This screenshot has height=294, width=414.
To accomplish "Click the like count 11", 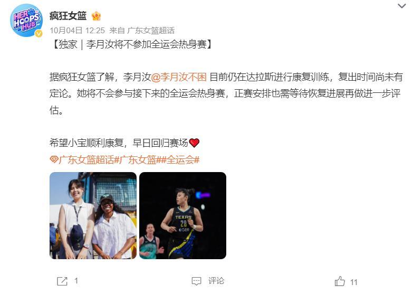I will (x=353, y=282).
